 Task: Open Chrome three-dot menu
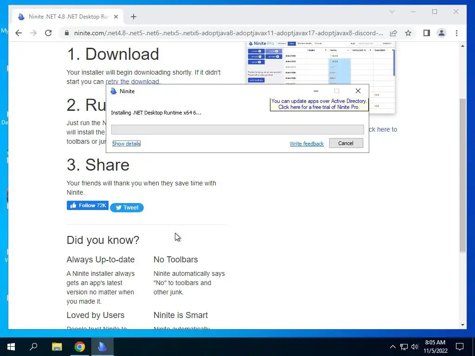coord(456,33)
